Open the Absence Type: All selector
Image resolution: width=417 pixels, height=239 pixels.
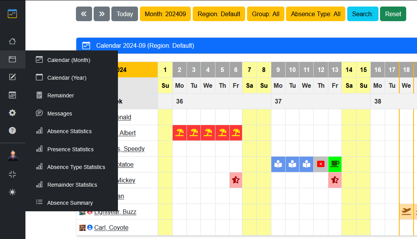(x=315, y=14)
